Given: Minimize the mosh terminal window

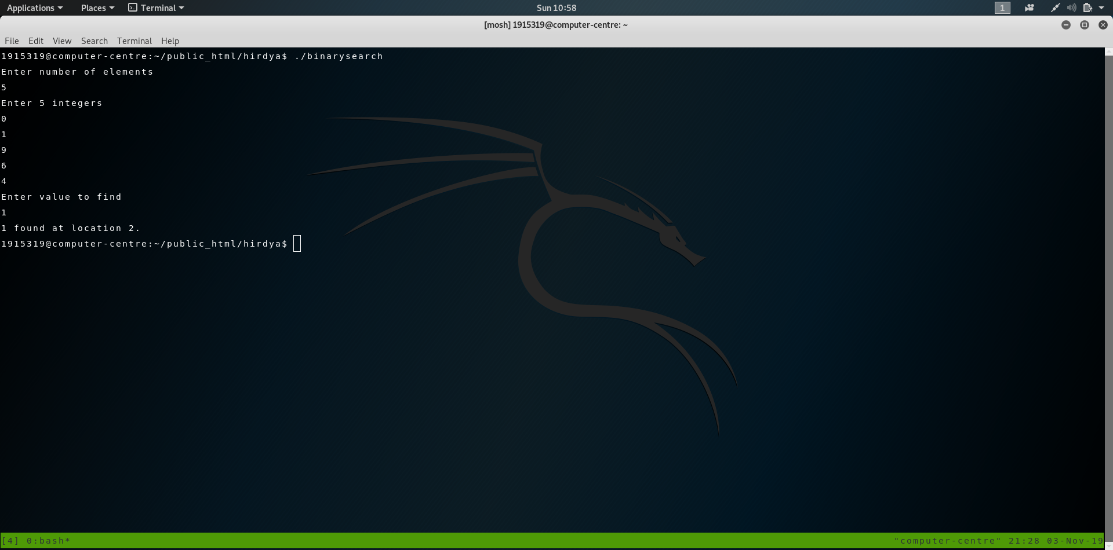Looking at the screenshot, I should point(1066,25).
